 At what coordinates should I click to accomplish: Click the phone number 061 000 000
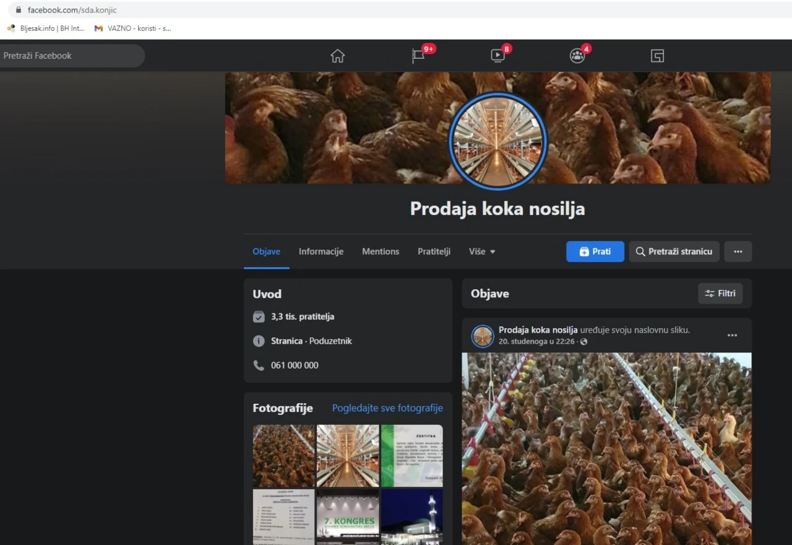click(295, 365)
